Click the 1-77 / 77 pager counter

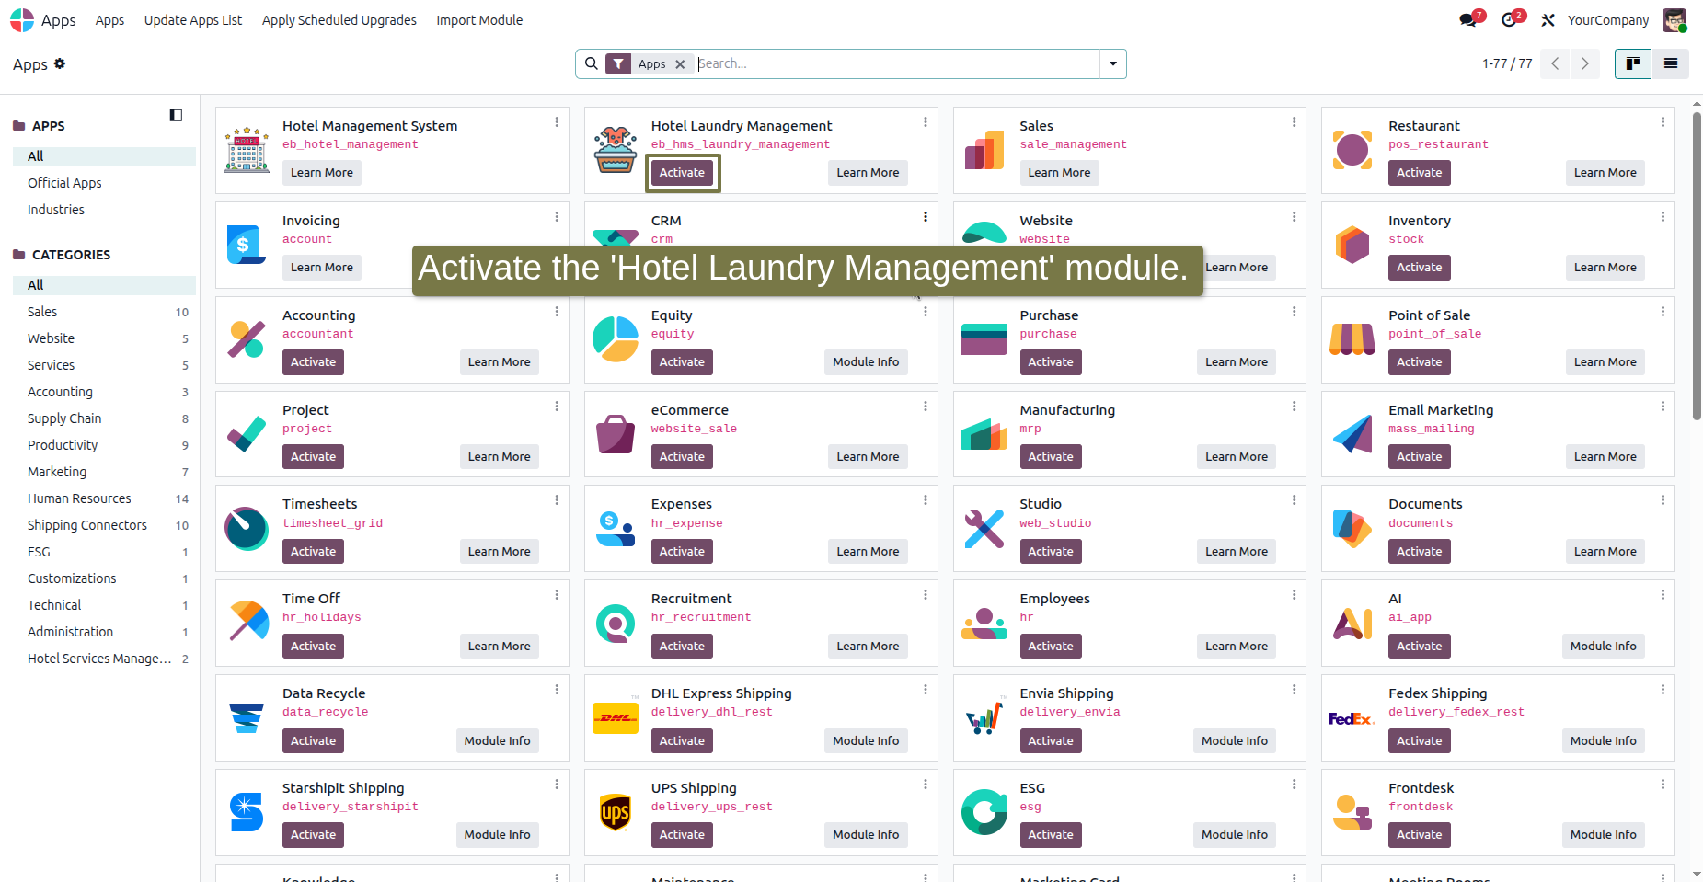tap(1507, 63)
